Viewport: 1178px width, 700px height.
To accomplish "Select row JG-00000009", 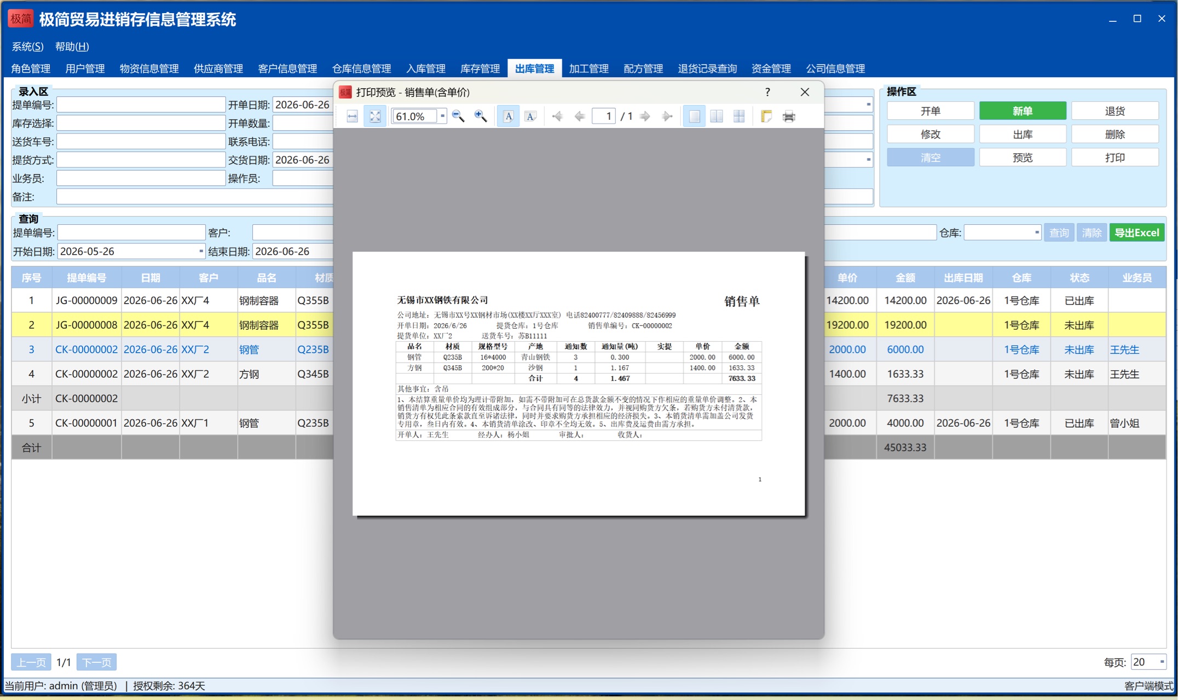I will [86, 300].
